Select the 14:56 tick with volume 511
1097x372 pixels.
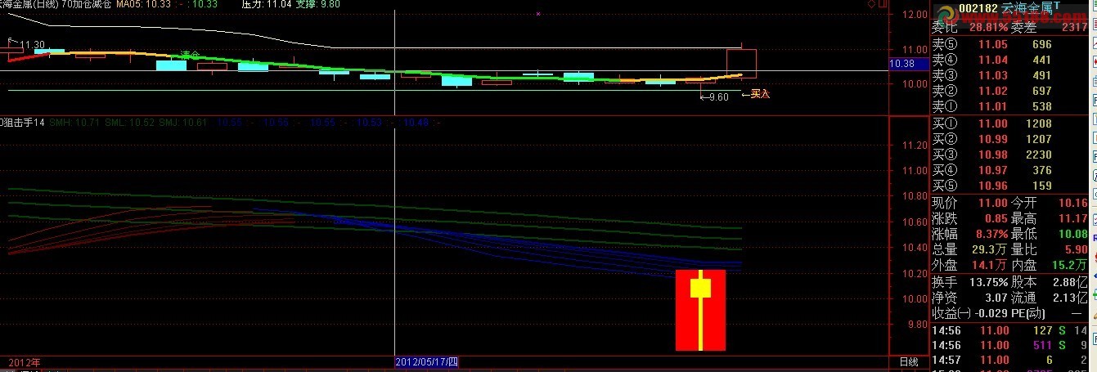(1010, 345)
